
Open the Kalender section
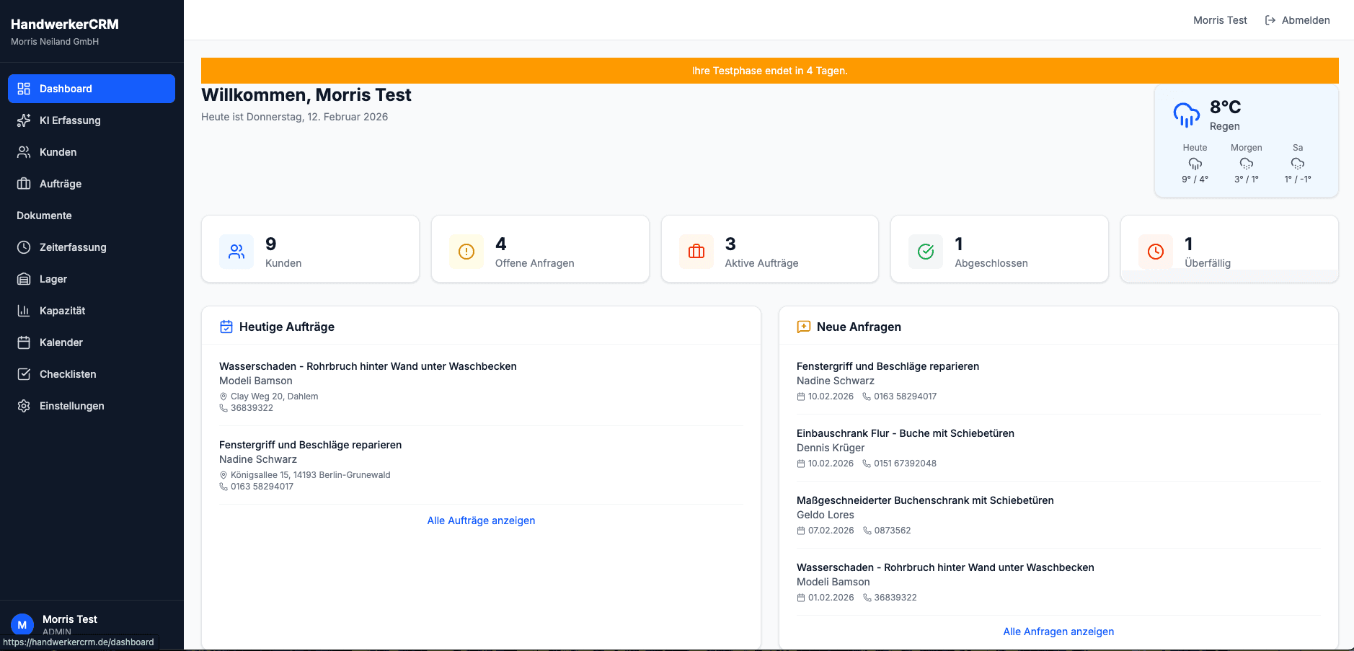(x=61, y=342)
